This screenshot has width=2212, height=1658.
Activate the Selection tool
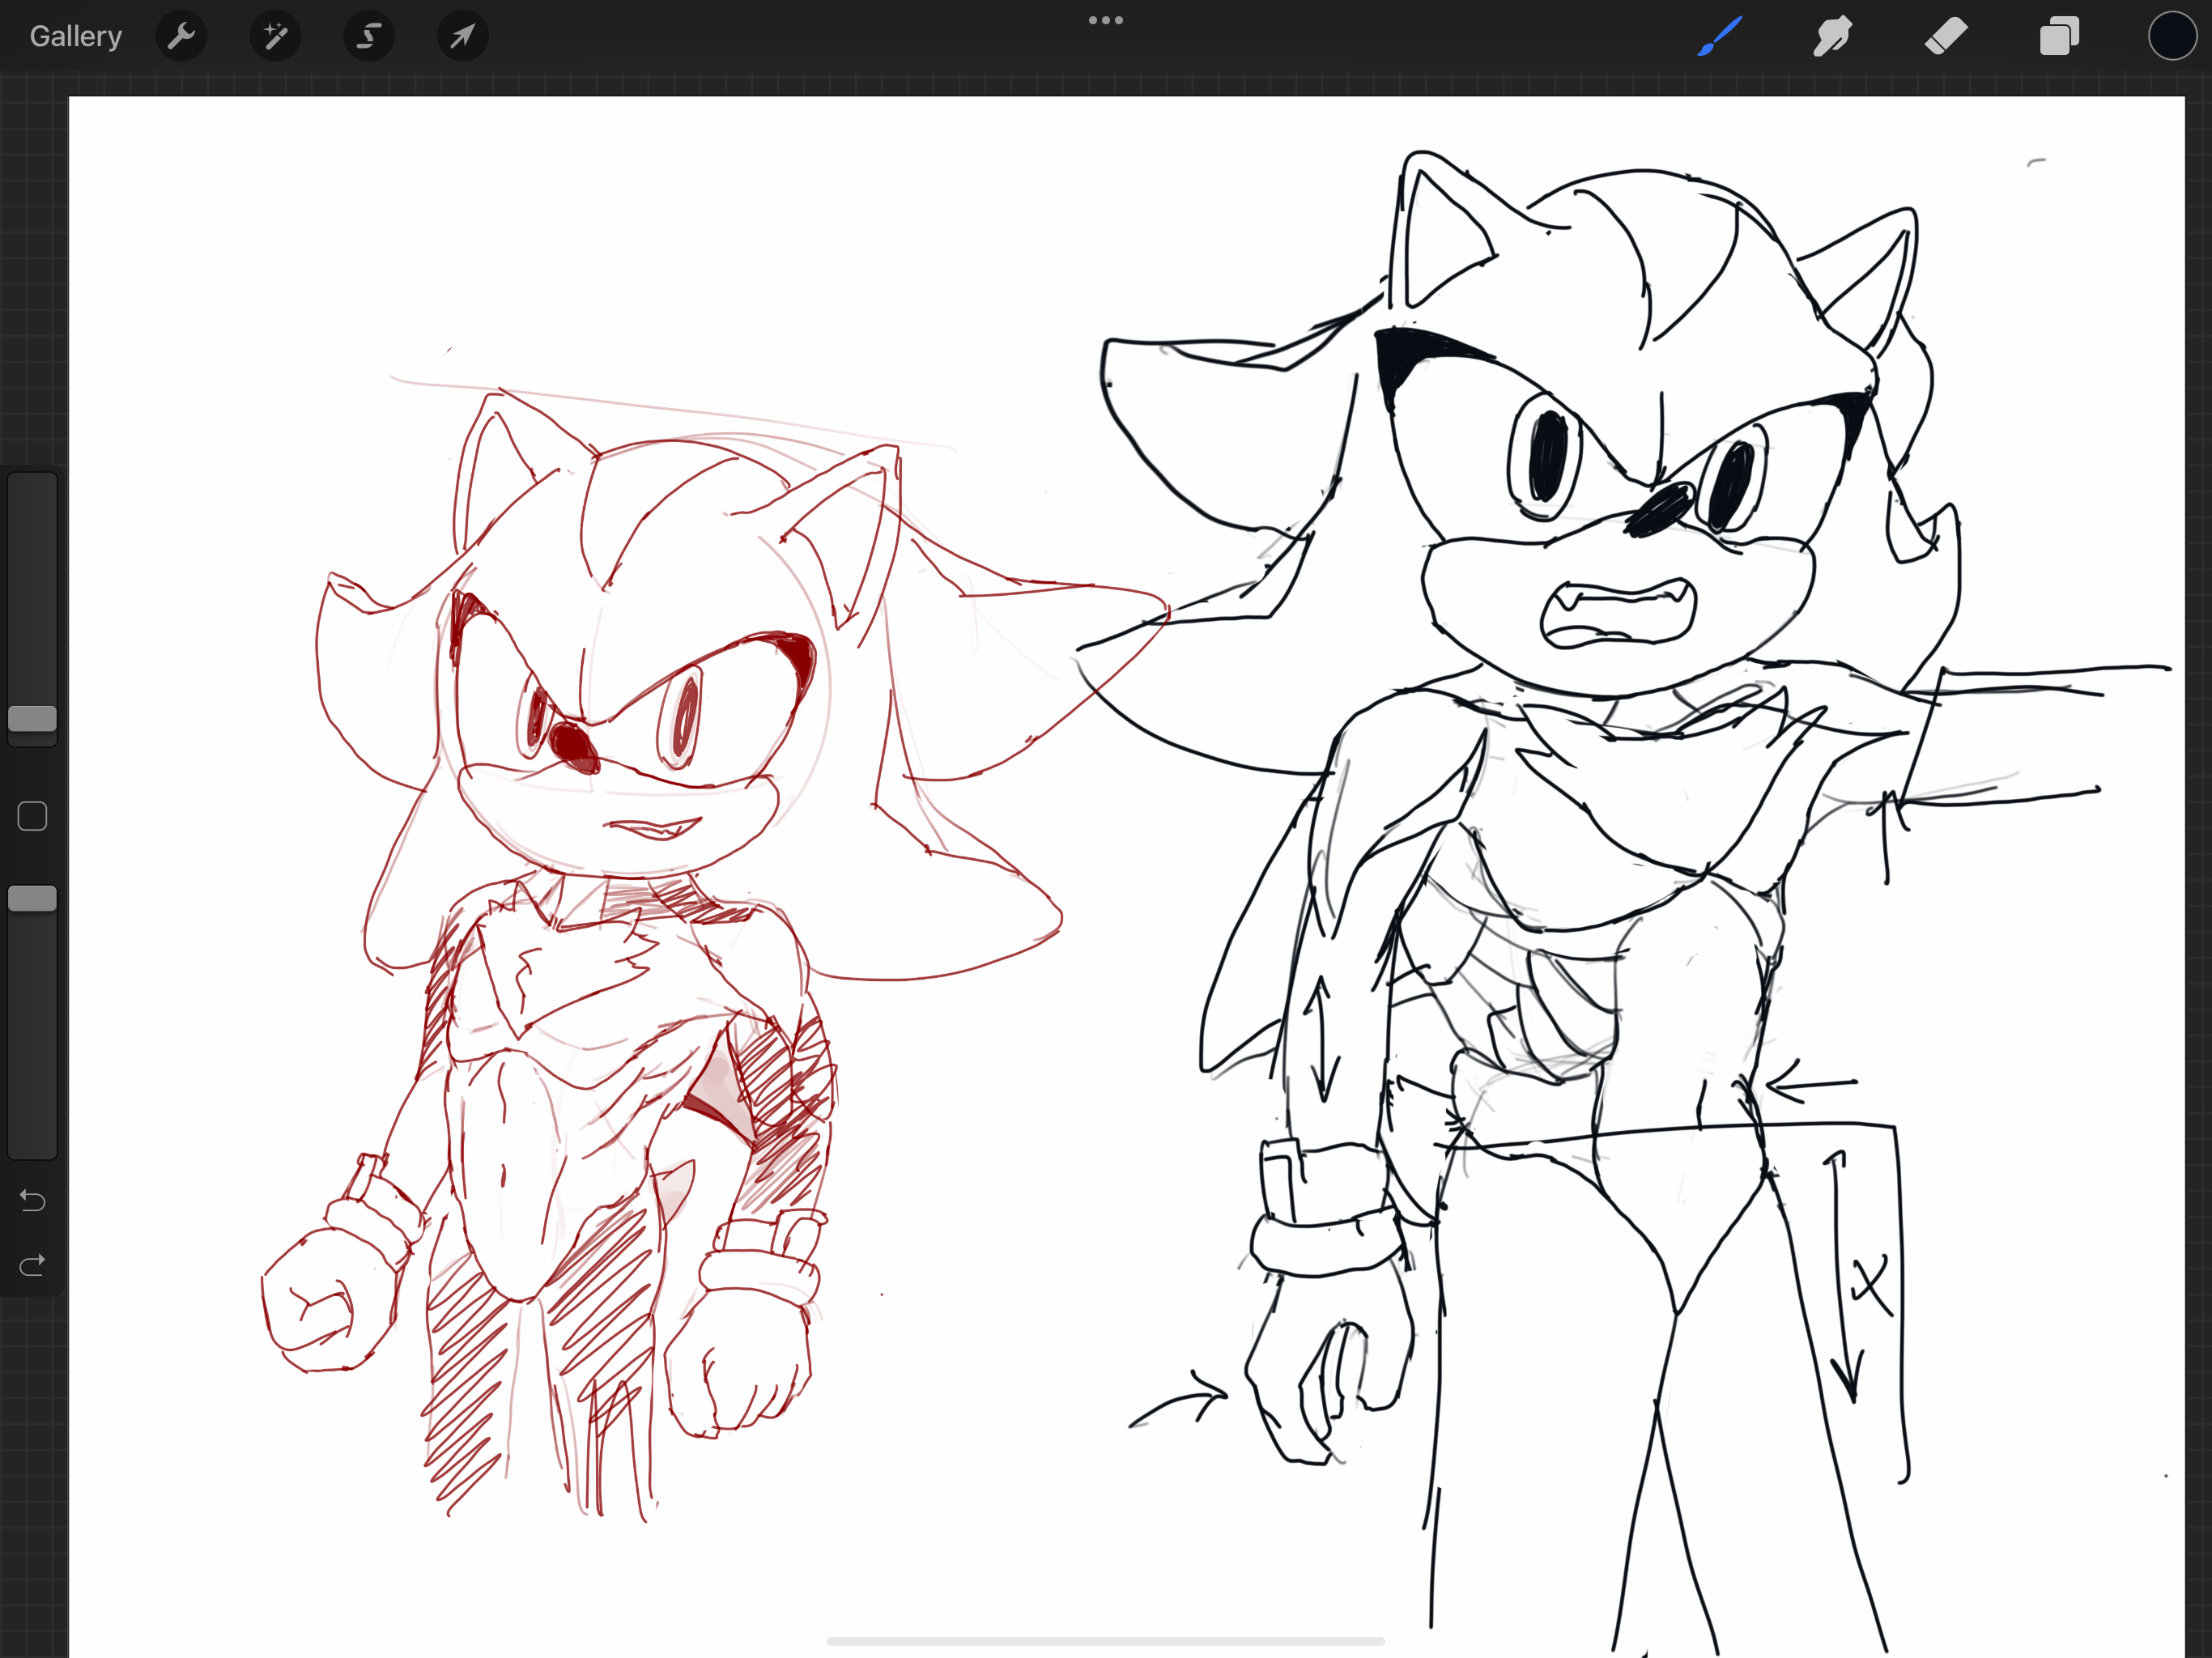(369, 37)
